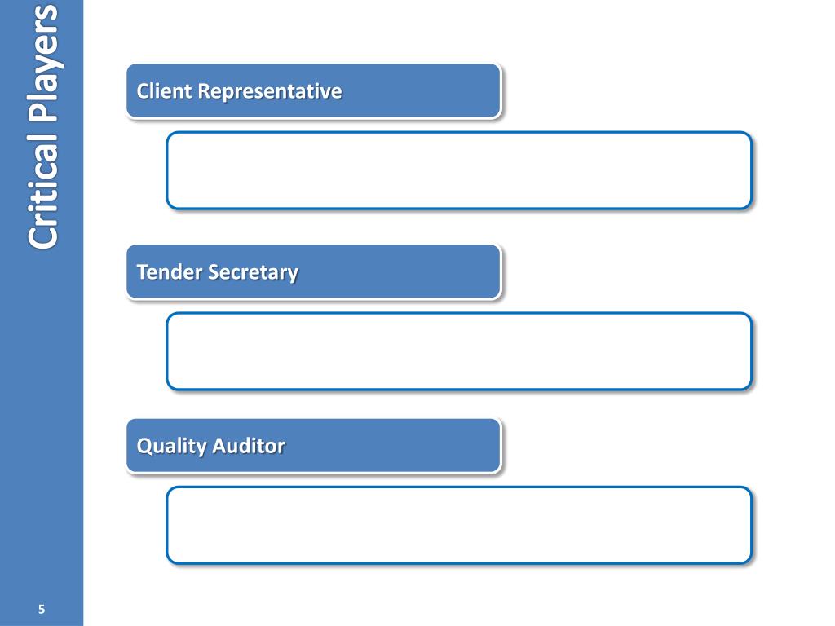Click the word Client in first header
Image resolution: width=835 pixels, height=626 pixels.
coord(164,91)
